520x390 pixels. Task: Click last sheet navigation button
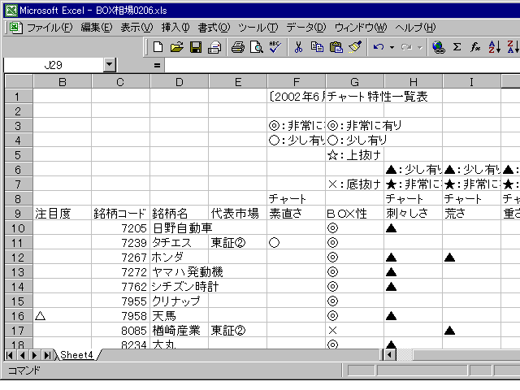pos(47,355)
